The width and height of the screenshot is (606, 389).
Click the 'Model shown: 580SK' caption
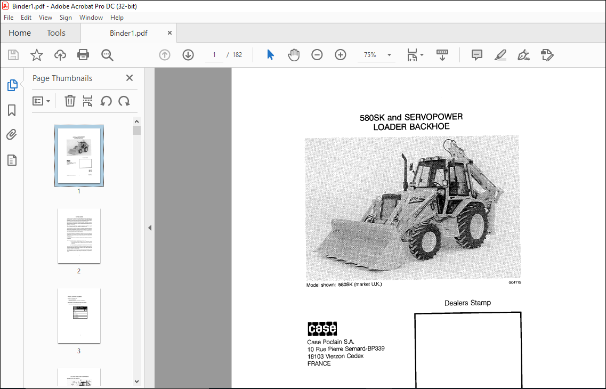coord(329,285)
